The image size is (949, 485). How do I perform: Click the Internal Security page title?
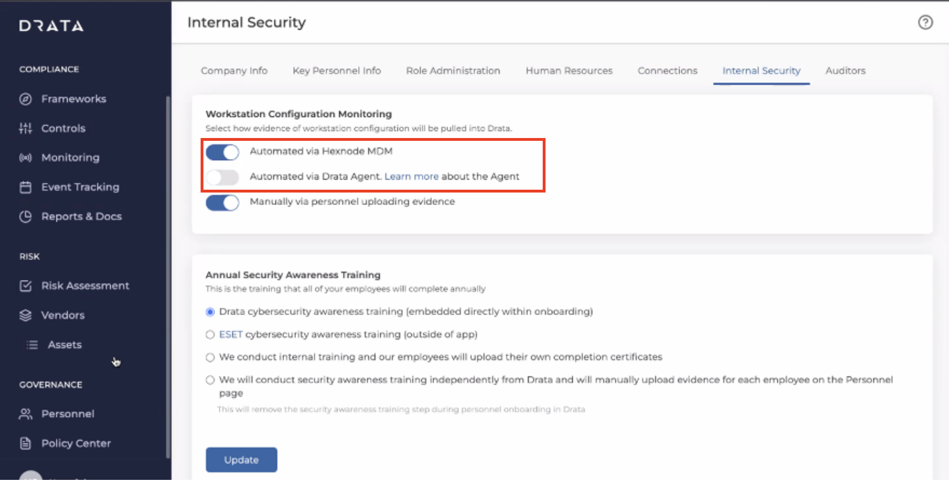[247, 22]
